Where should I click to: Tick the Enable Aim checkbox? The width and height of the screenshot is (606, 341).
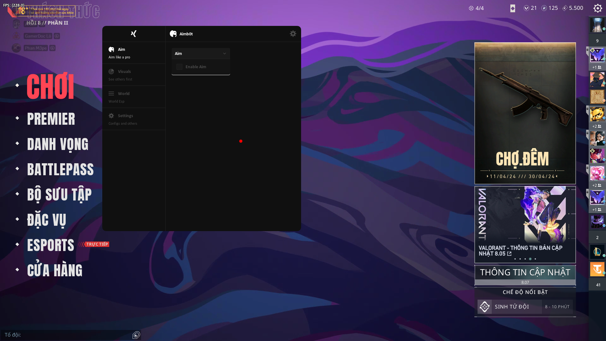[x=179, y=67]
